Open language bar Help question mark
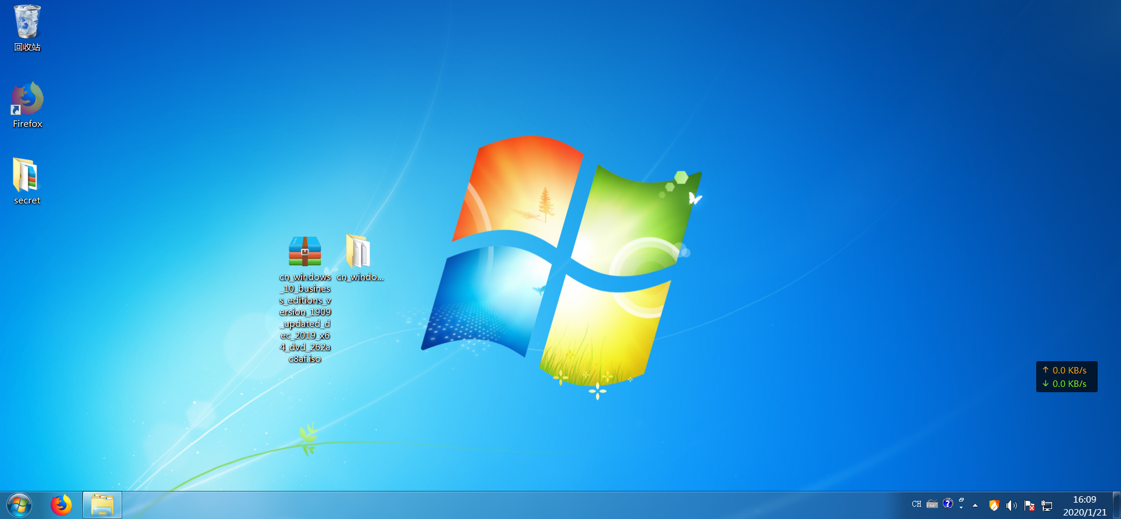Image resolution: width=1121 pixels, height=519 pixels. click(x=948, y=503)
